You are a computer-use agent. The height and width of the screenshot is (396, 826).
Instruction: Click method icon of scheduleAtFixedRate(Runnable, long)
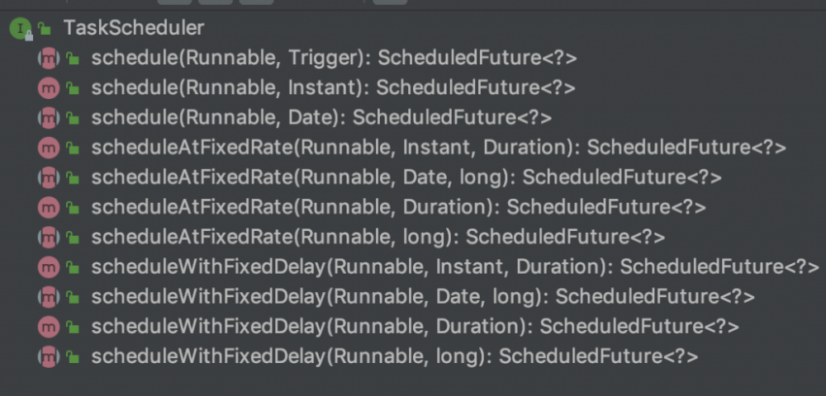coord(49,237)
